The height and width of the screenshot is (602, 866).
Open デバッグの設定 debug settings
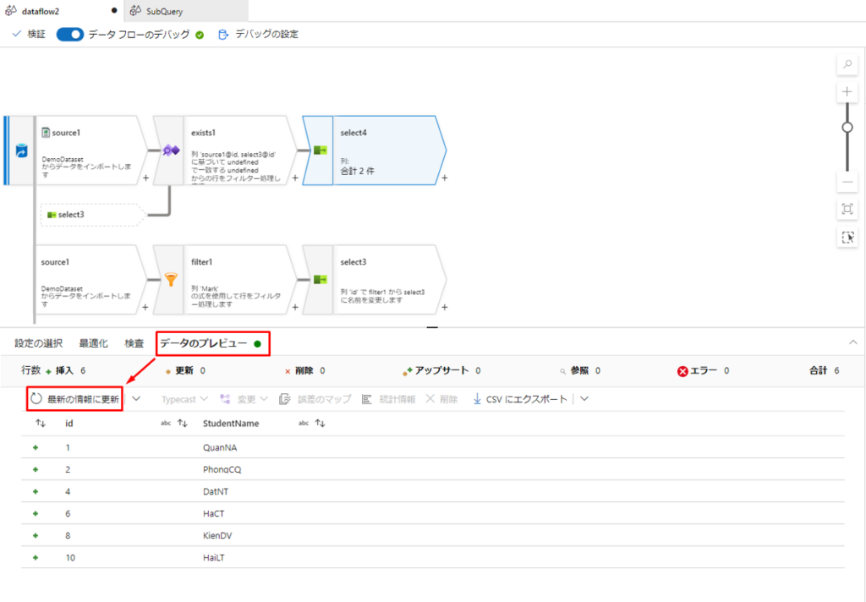(259, 34)
